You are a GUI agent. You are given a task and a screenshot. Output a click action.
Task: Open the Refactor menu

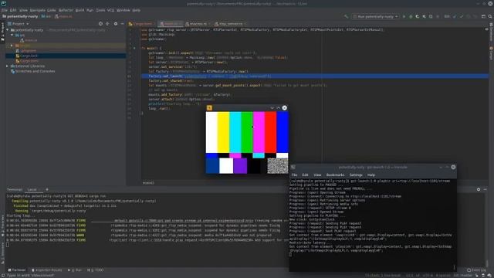tap(66, 10)
